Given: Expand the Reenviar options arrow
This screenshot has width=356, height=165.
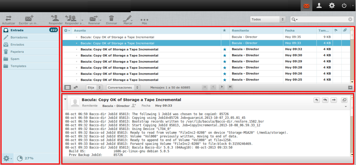Looking at the screenshot, I should [x=100, y=20].
